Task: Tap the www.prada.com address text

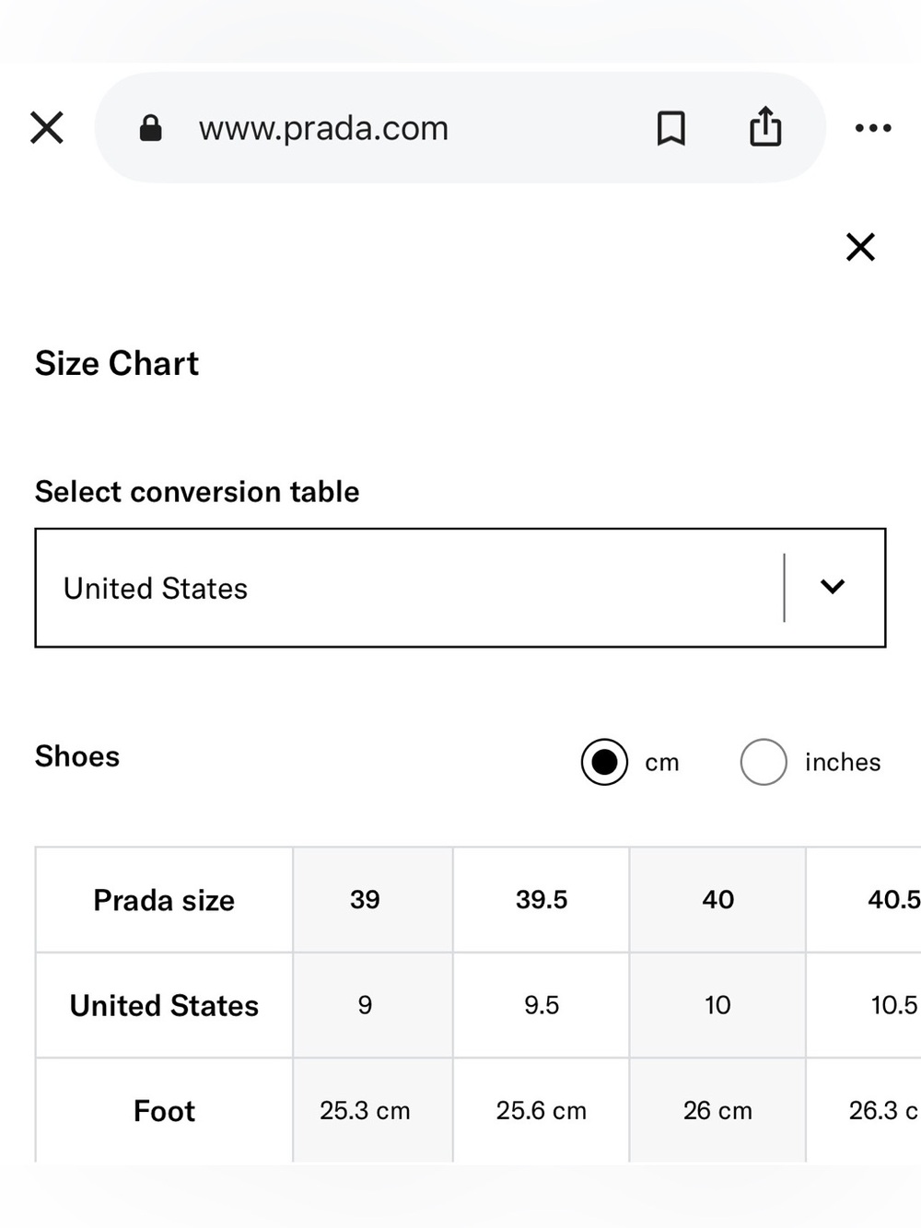Action: (x=324, y=128)
